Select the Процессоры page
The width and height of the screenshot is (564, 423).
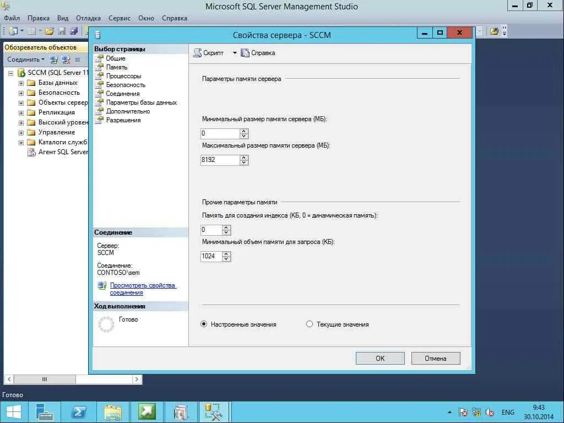tap(123, 76)
